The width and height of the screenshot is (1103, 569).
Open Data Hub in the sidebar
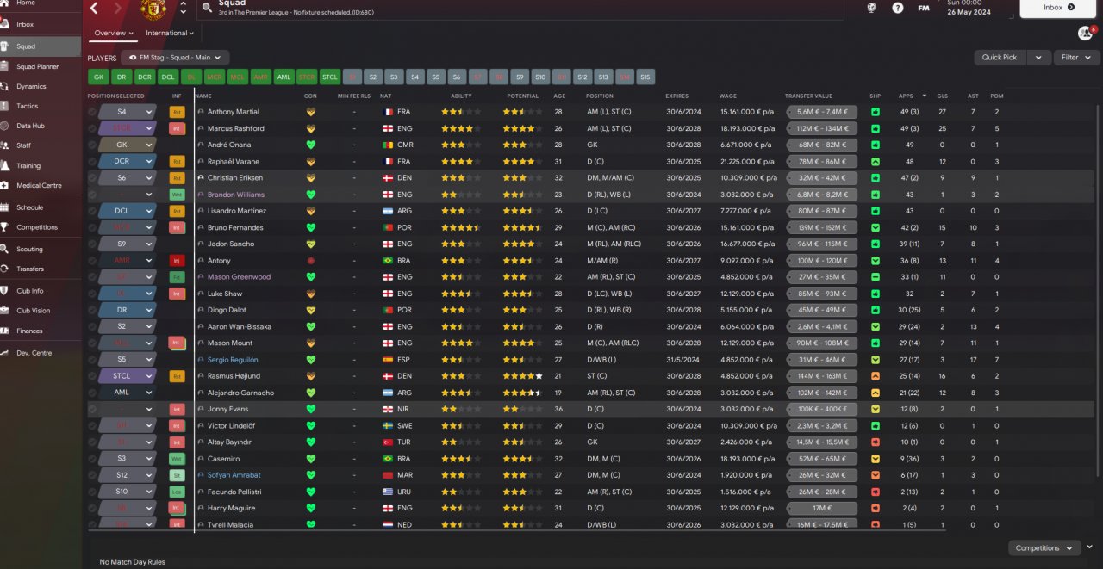point(41,126)
